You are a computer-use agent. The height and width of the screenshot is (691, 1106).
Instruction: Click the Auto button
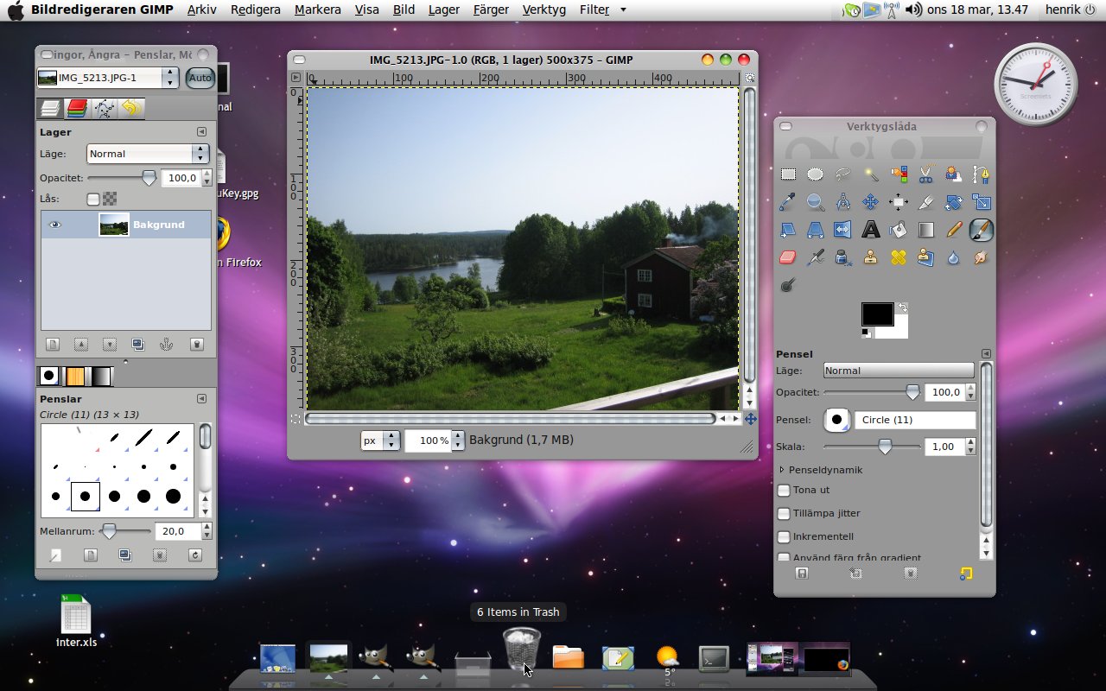(x=200, y=78)
